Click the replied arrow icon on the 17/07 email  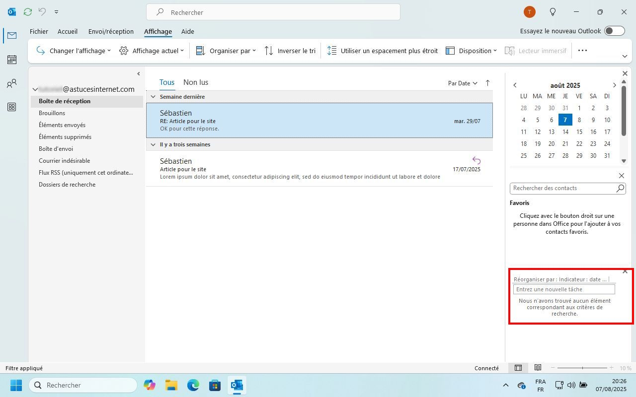coord(476,160)
